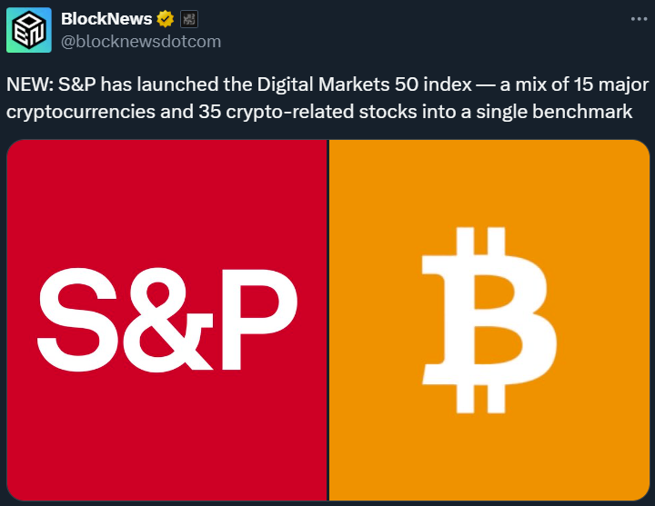
Task: Open the BlockNews profile avatar
Action: pyautogui.click(x=29, y=30)
